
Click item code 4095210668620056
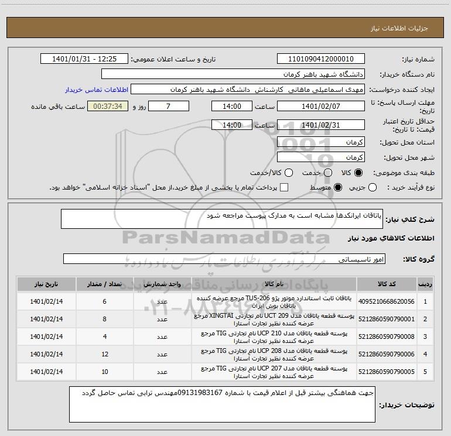pos(387,301)
